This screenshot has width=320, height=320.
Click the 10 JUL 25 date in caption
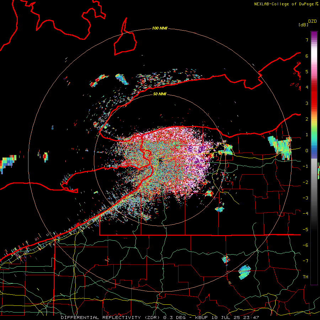pos(226,318)
